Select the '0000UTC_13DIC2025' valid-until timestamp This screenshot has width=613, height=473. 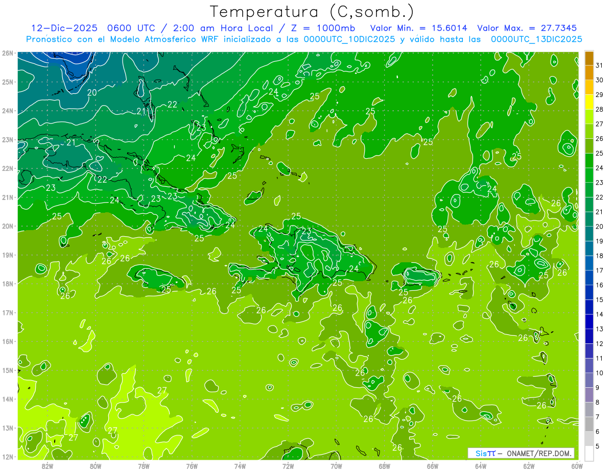[536, 39]
